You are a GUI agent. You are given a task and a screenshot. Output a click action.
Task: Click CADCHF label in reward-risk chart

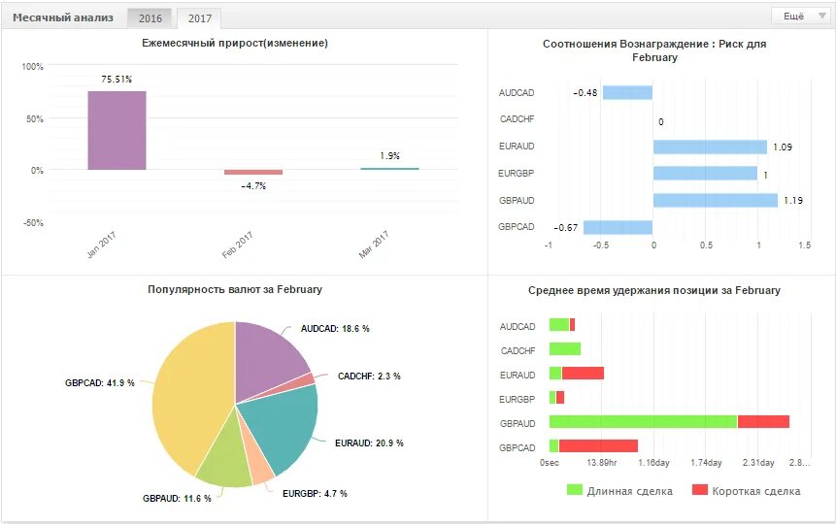[x=517, y=119]
